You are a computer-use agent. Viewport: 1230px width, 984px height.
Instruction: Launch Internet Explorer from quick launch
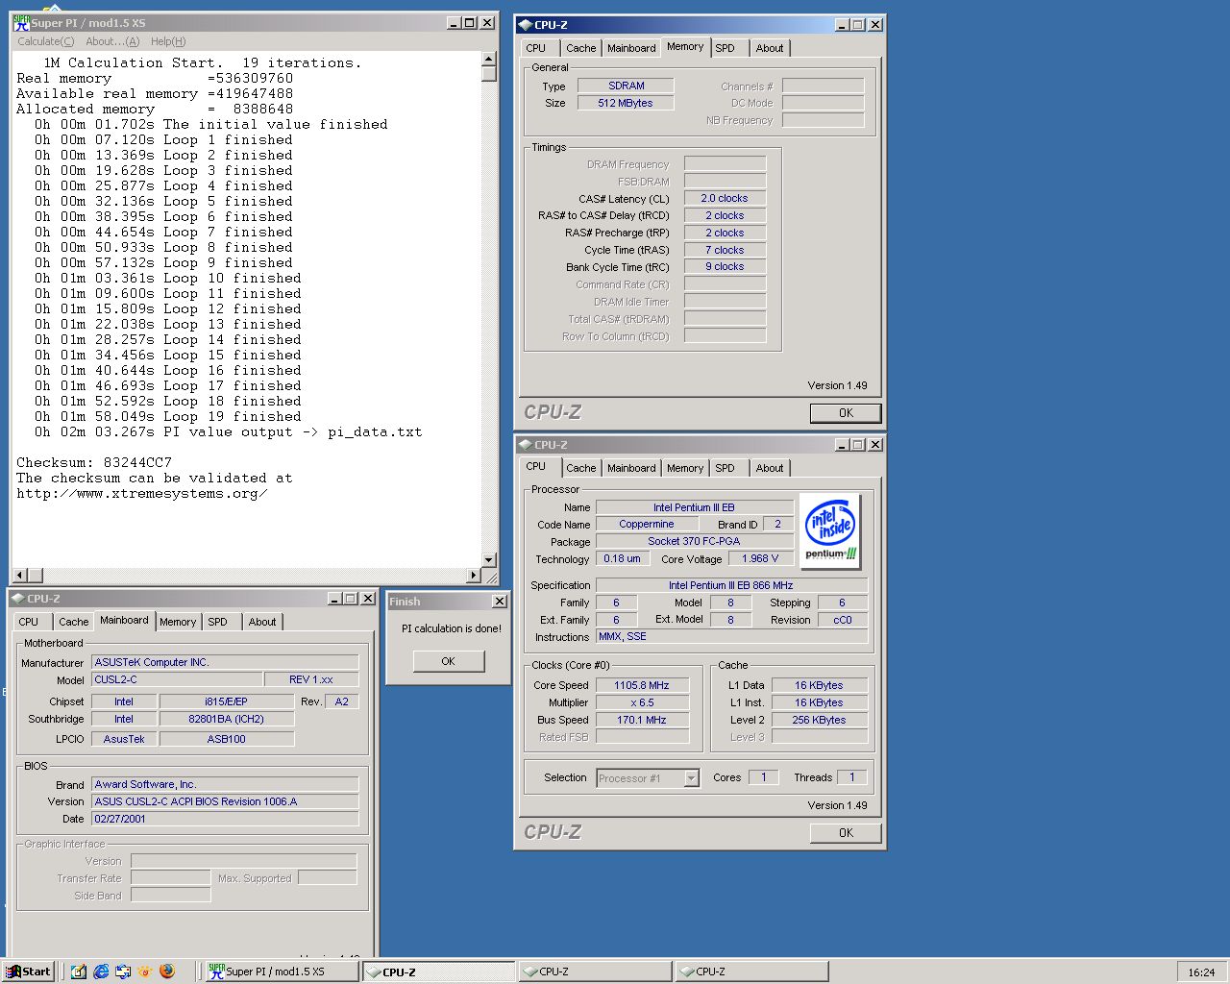click(101, 972)
